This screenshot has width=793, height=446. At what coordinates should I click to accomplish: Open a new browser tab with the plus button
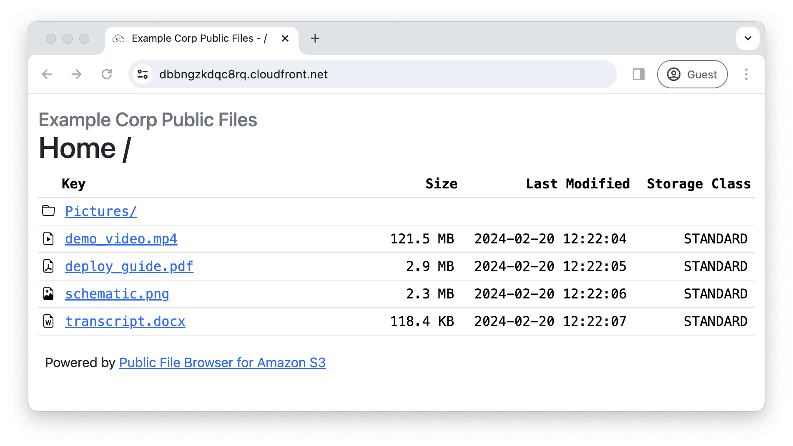[x=315, y=38]
